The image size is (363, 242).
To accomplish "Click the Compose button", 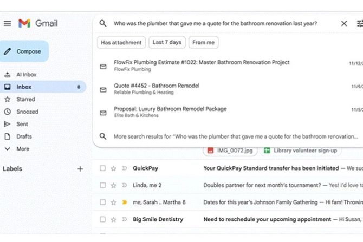I will click(24, 51).
